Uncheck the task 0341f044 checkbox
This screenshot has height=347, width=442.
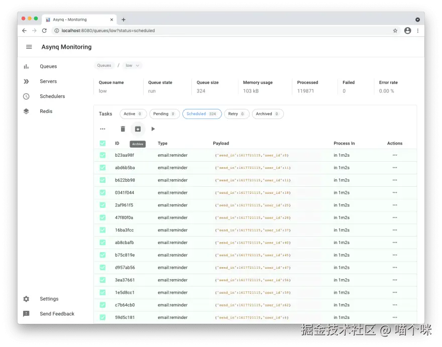[x=102, y=192]
